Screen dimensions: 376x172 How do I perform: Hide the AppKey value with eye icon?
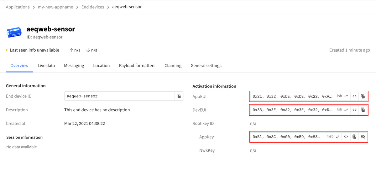[363, 137]
